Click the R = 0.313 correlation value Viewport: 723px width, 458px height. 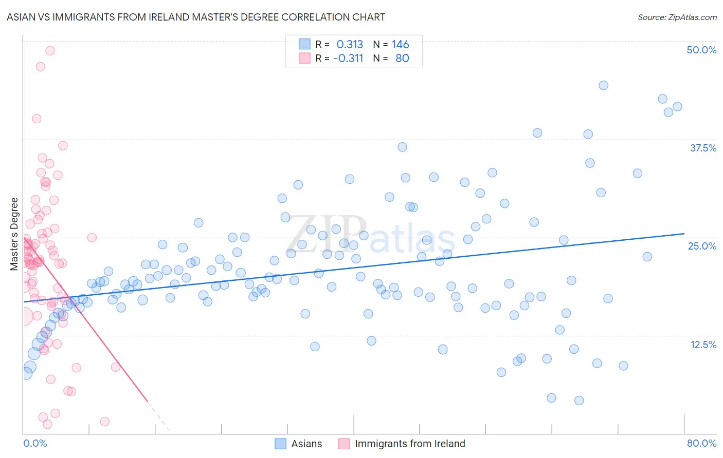point(339,44)
